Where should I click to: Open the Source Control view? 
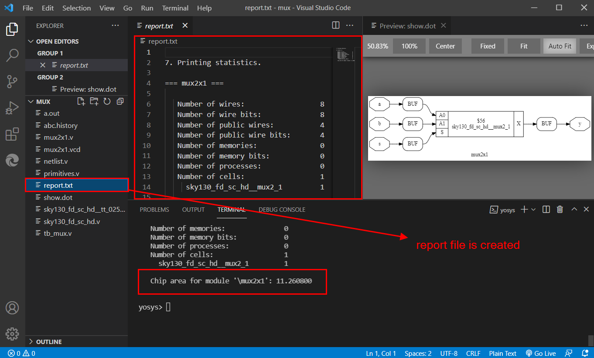tap(12, 81)
